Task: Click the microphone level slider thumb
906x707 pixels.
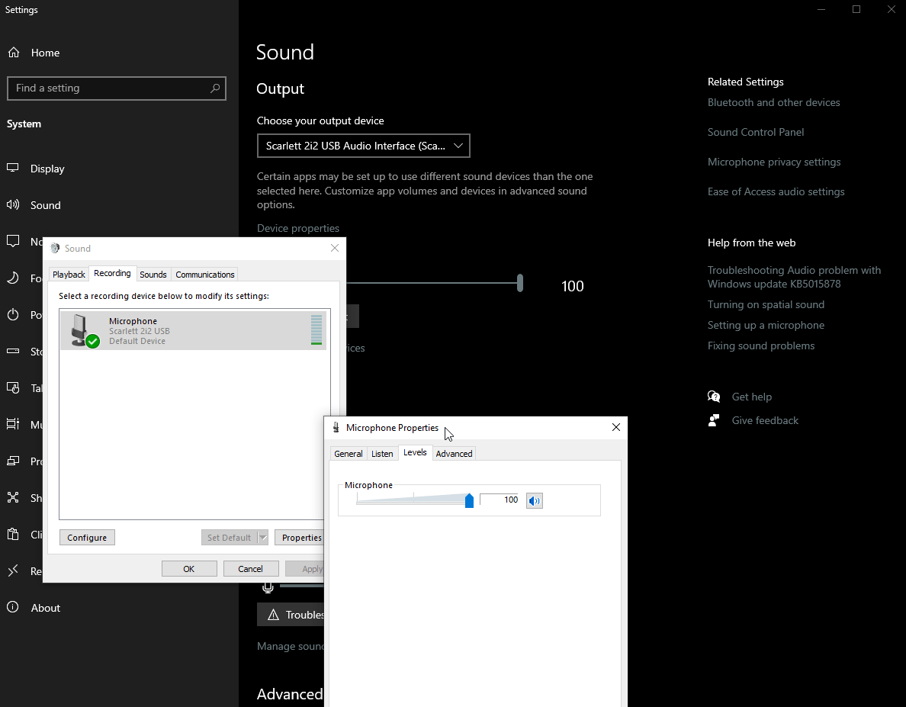Action: pyautogui.click(x=469, y=500)
